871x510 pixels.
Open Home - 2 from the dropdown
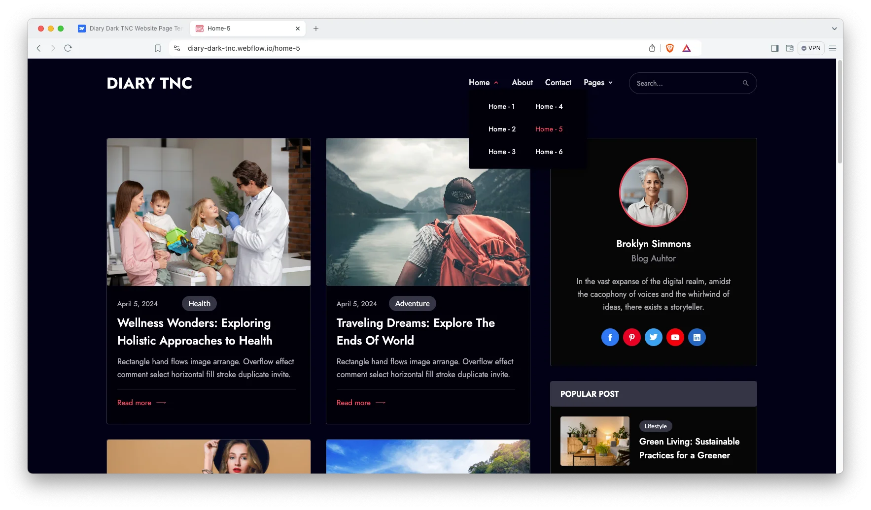pos(502,129)
